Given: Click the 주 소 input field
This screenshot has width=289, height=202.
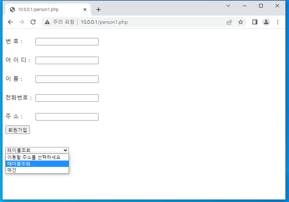Looking at the screenshot, I should tap(67, 117).
